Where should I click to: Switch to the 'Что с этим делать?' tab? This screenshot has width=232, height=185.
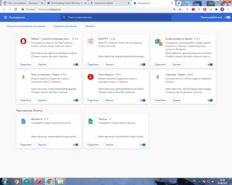pyautogui.click(x=23, y=3)
